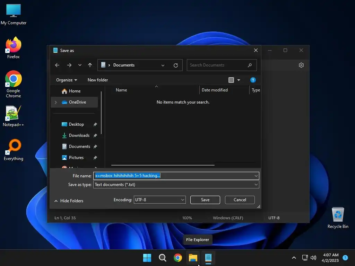This screenshot has height=266, width=355.
Task: Show hidden system tray icons
Action: coord(294,258)
